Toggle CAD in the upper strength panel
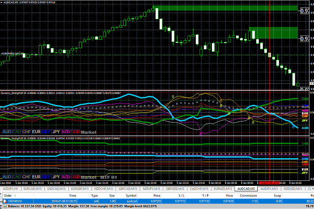The width and height of the screenshot is (314, 209). point(17,132)
